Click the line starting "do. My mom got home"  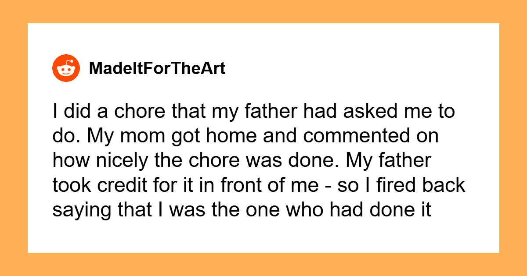pos(246,137)
